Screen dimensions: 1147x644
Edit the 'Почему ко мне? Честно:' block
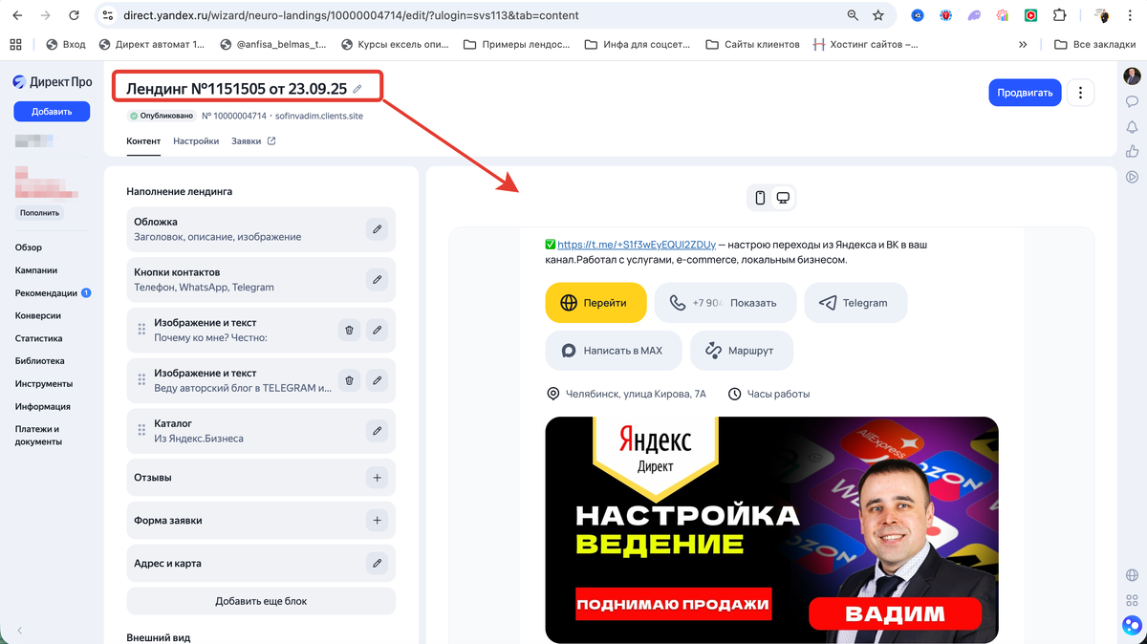pos(378,330)
